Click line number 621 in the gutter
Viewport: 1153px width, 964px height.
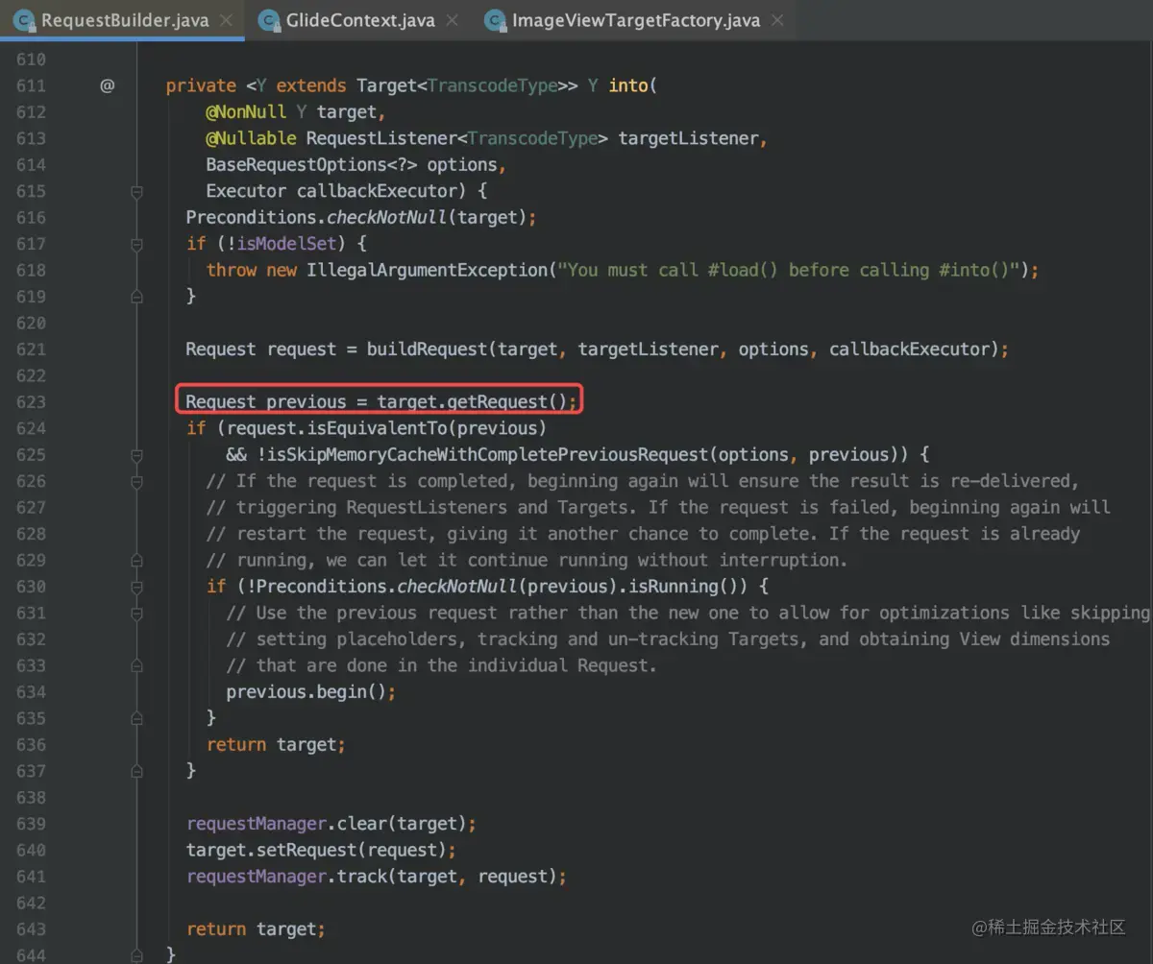click(x=31, y=349)
